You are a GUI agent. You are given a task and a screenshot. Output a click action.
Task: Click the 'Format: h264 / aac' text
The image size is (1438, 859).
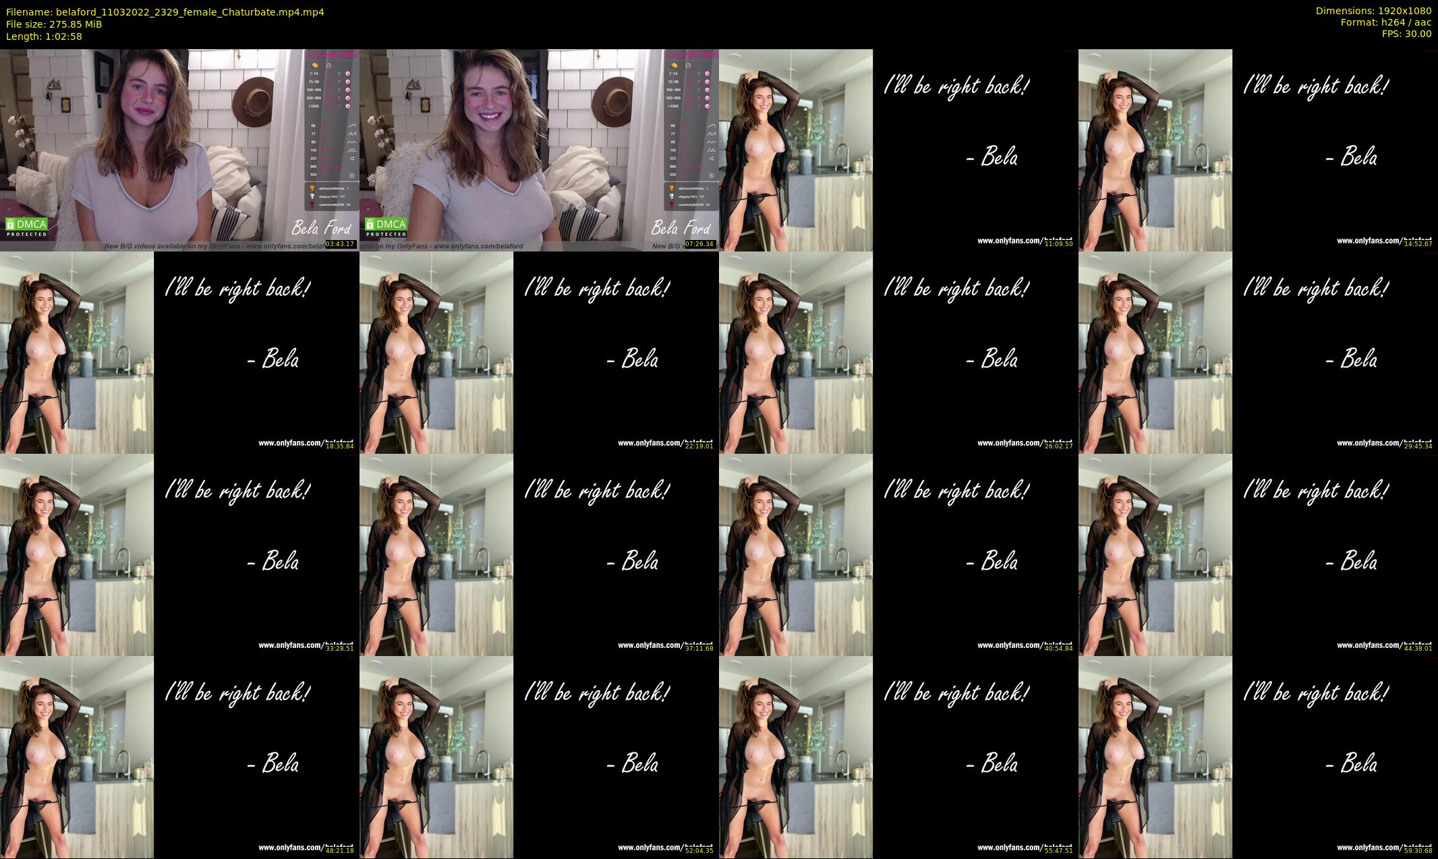1386,22
